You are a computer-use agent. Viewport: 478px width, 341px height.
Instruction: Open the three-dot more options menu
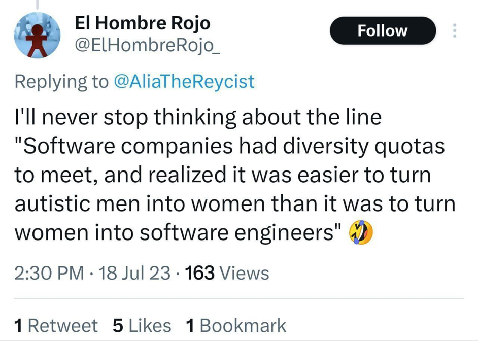tap(454, 30)
